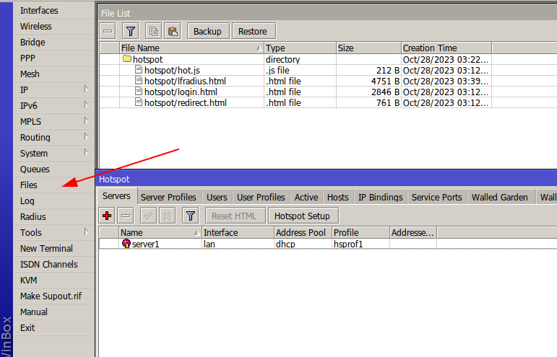The image size is (557, 357).
Task: Switch to the User Profiles tab
Action: [x=261, y=197]
